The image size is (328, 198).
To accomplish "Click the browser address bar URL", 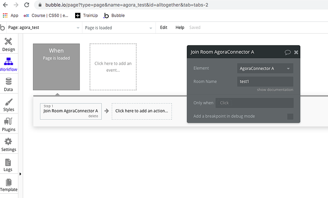I will [x=126, y=5].
